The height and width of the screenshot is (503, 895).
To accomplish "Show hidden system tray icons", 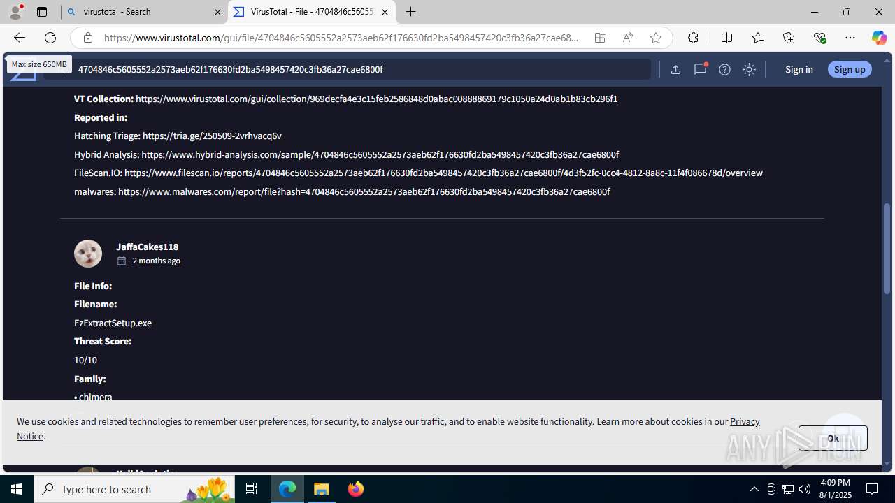I will click(x=754, y=489).
